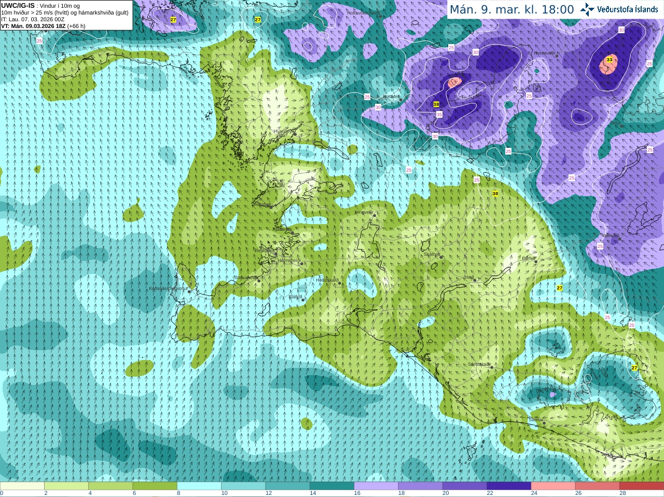Select the 8–10 m/s light cyan legend swatch
Screen dimensions: 664x497
[199, 486]
